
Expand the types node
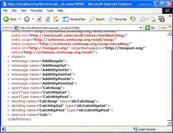click(x=9, y=57)
